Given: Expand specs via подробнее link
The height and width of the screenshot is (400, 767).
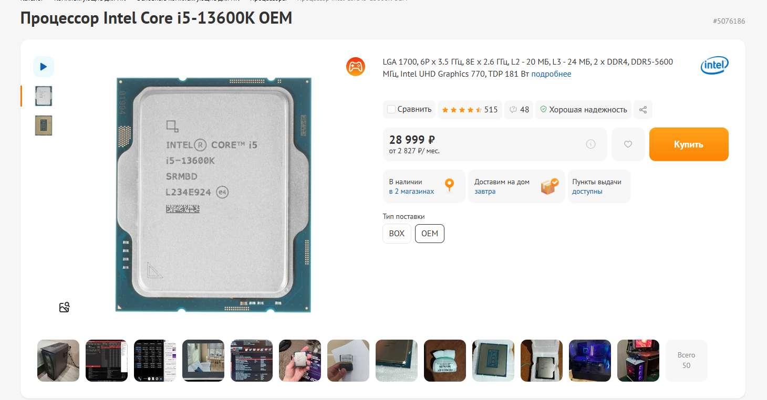Looking at the screenshot, I should [551, 74].
